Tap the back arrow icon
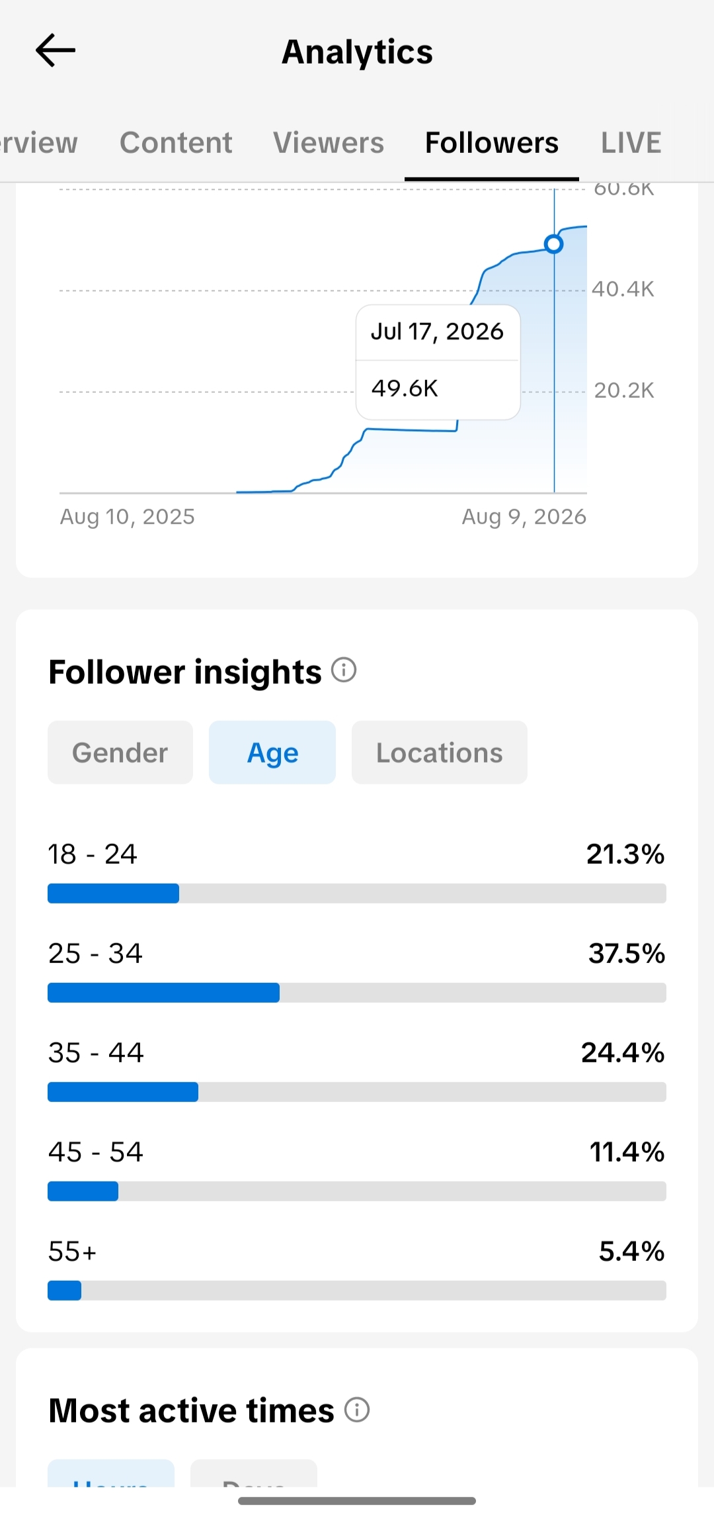This screenshot has width=714, height=1519. tap(56, 50)
